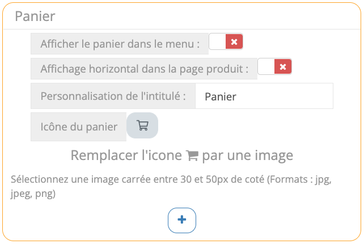Click white side of 'Afficher le panier' switch
Screen dimensions: 364x244
point(218,41)
